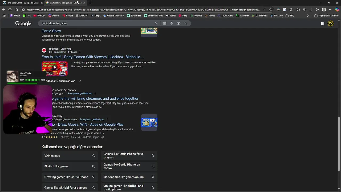Open the 'Free to Join! Party Games With Viewers' link
The image size is (341, 192).
pos(93,57)
